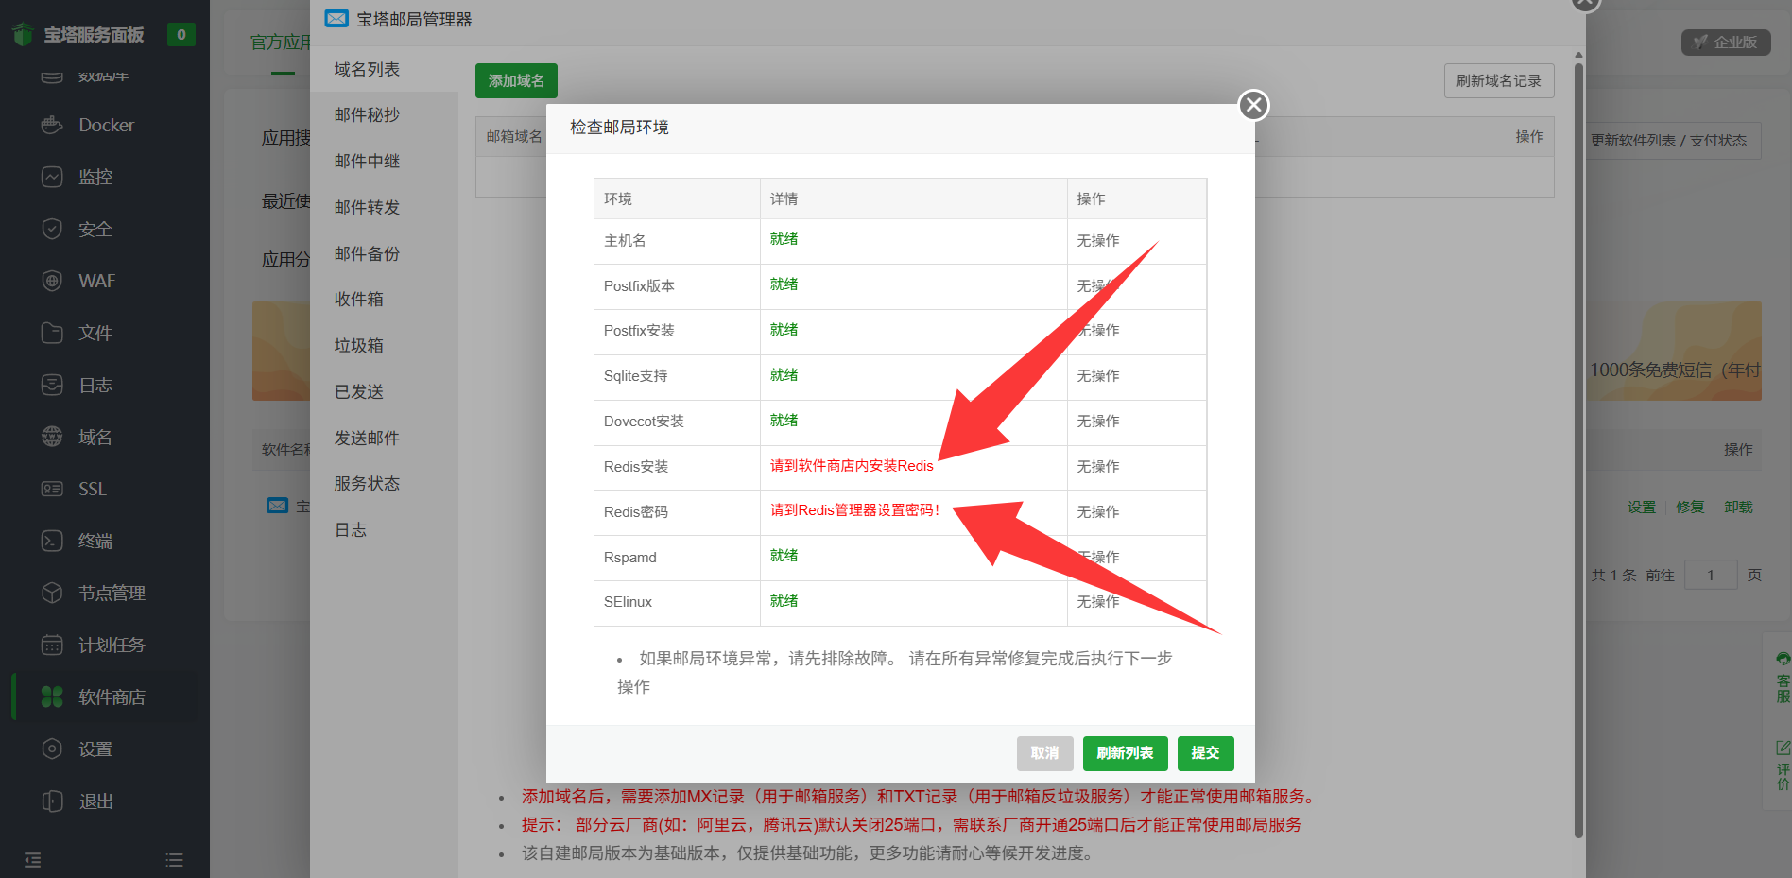Image resolution: width=1792 pixels, height=878 pixels.
Task: Collapse sidebar with bottom-left menu icon
Action: [33, 860]
